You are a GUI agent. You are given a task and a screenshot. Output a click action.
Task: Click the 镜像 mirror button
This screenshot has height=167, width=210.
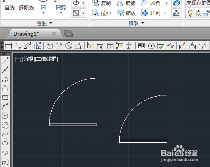pyautogui.click(x=126, y=3)
